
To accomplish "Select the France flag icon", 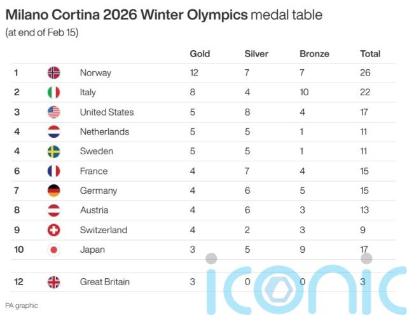I will click(x=53, y=171).
